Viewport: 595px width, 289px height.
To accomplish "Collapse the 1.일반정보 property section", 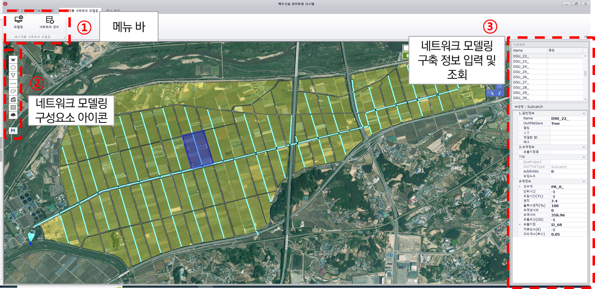I will (x=584, y=113).
